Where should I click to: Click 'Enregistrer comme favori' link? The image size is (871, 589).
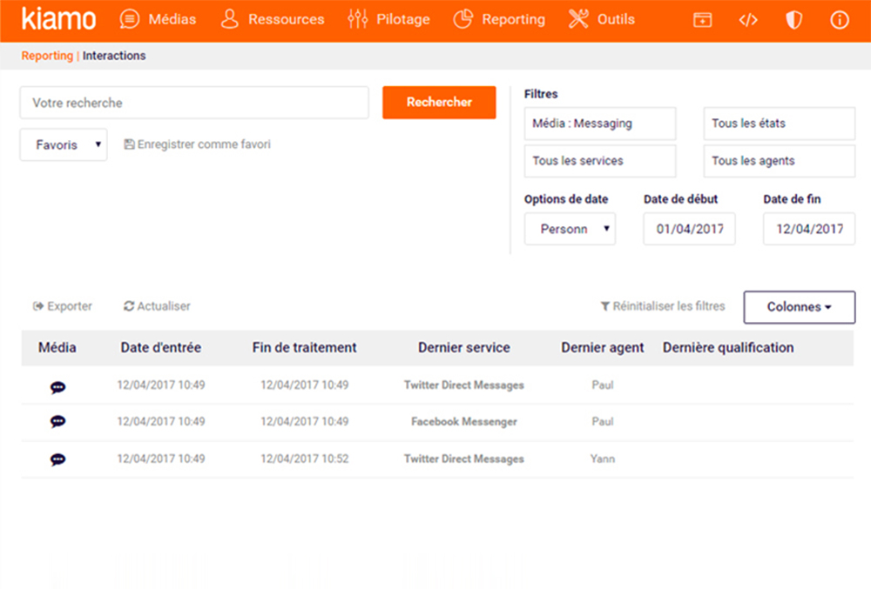coord(197,144)
